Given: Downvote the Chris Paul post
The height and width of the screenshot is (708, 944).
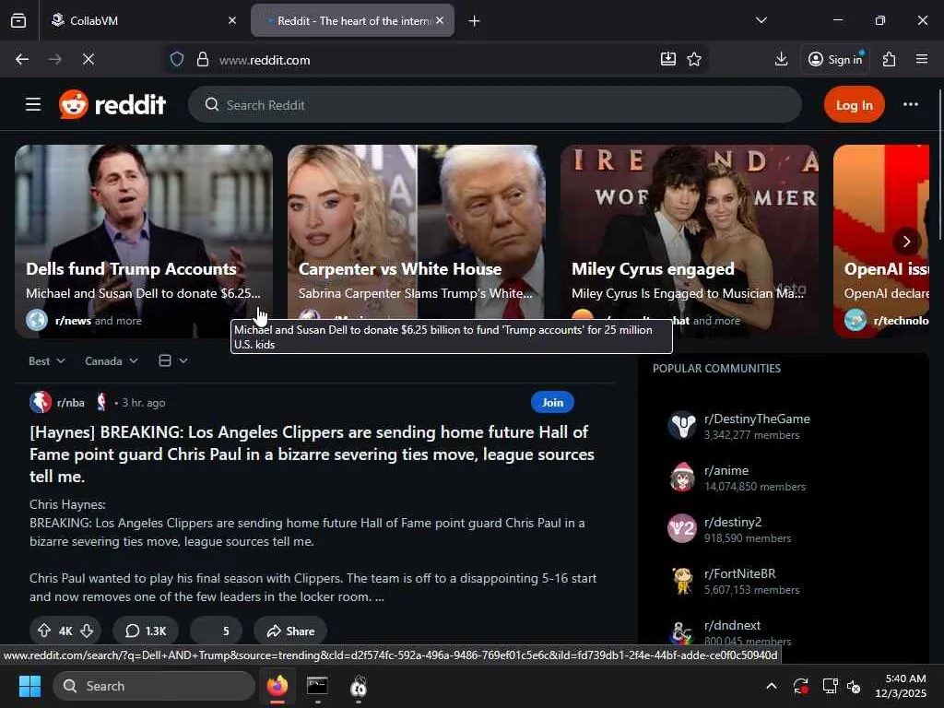Looking at the screenshot, I should [87, 631].
